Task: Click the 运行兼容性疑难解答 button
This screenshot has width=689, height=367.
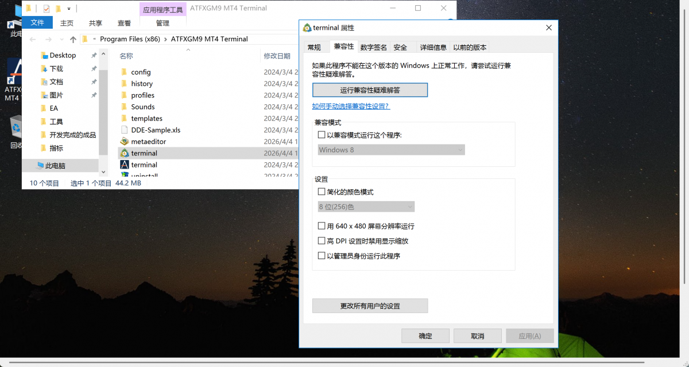Action: [370, 90]
